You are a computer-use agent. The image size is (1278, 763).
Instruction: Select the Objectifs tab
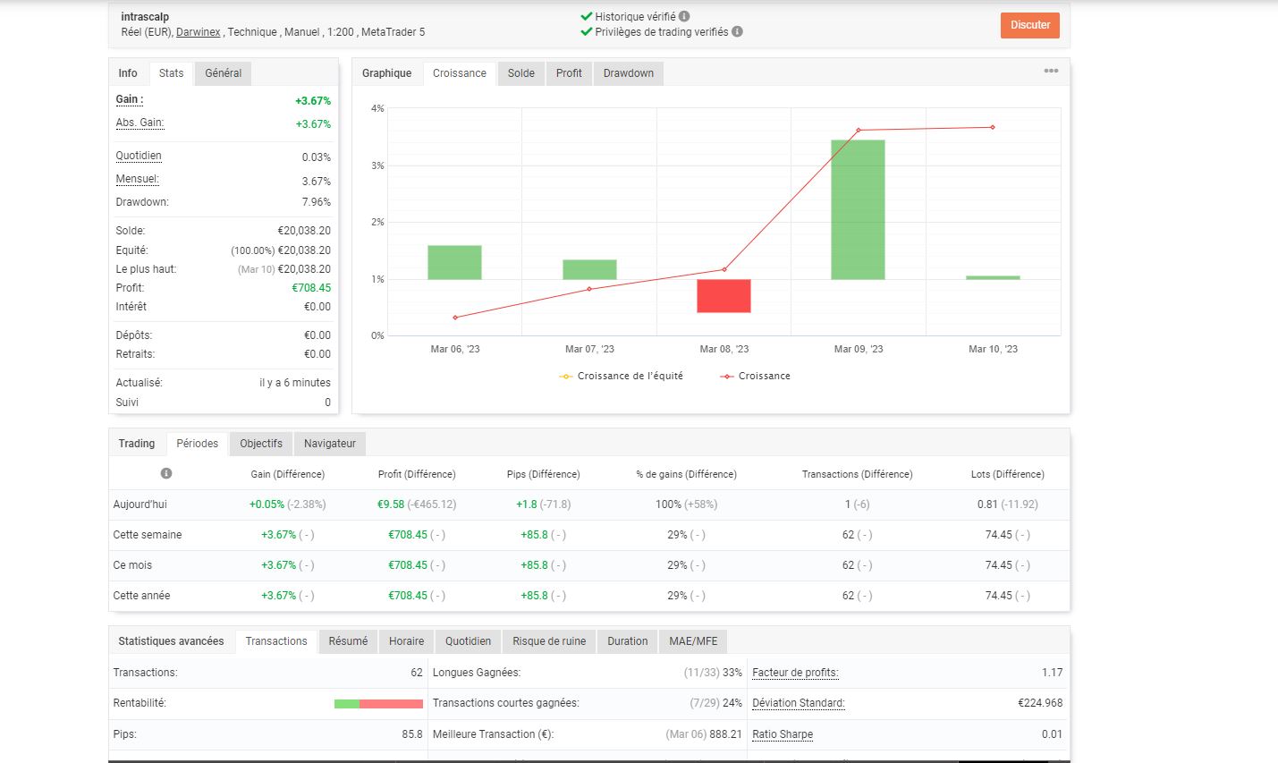tap(261, 444)
